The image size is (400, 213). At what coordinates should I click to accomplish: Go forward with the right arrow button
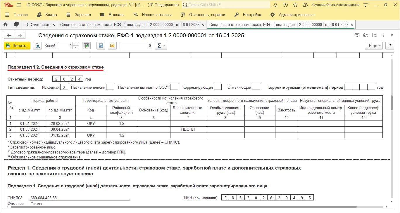20,35
